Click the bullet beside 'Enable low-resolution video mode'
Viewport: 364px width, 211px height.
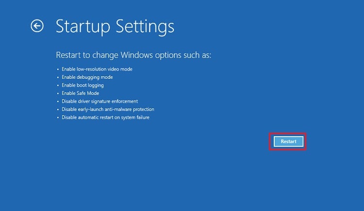58,69
